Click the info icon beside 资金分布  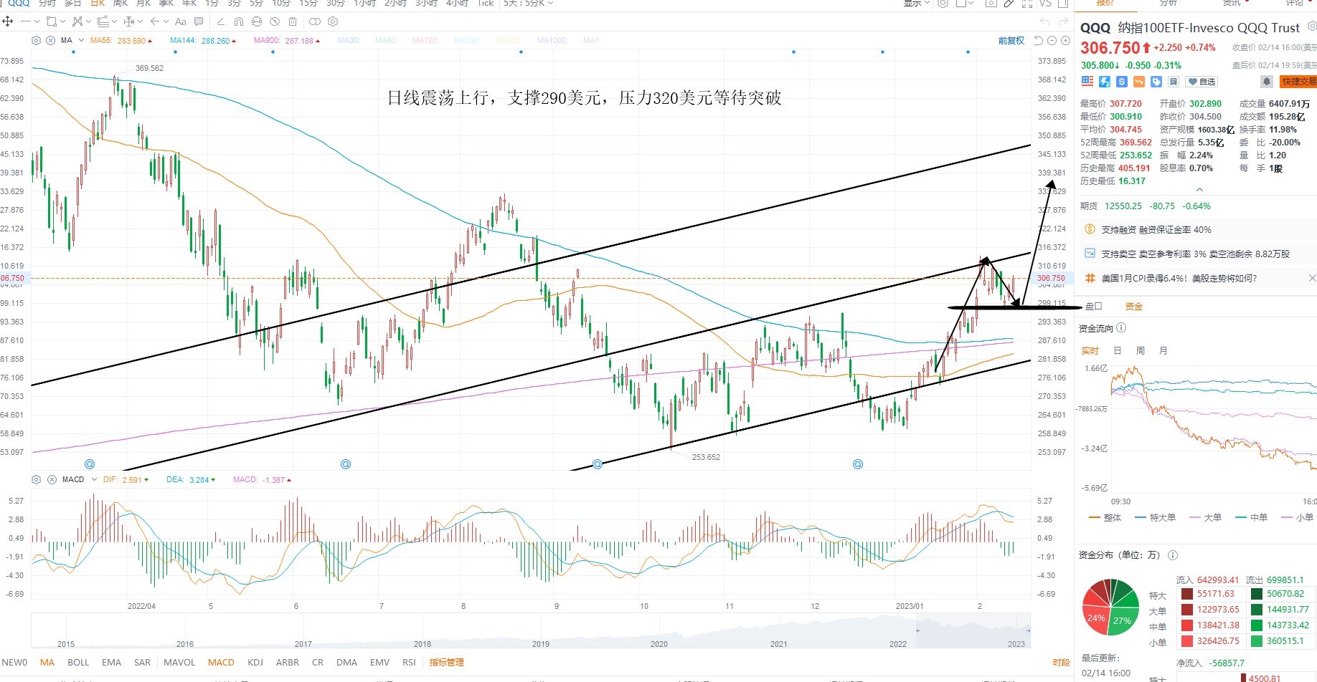click(1173, 555)
